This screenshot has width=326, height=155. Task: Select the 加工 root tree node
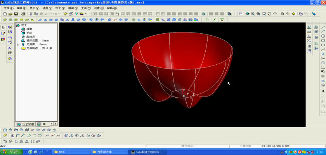24,25
